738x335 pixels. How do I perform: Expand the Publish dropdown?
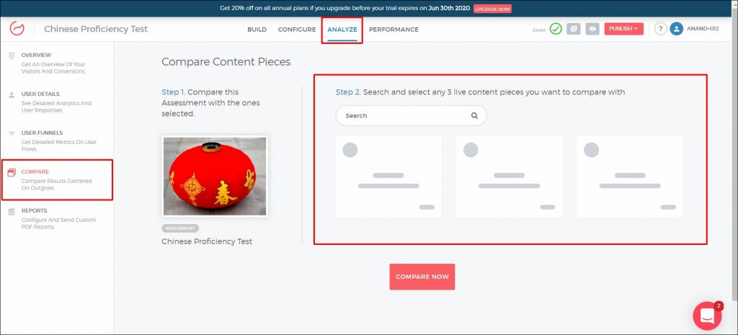click(623, 29)
